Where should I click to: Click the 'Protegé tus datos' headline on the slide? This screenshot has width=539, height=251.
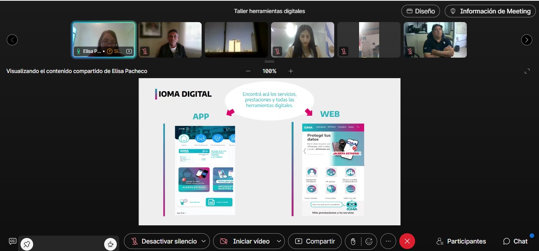[319, 138]
